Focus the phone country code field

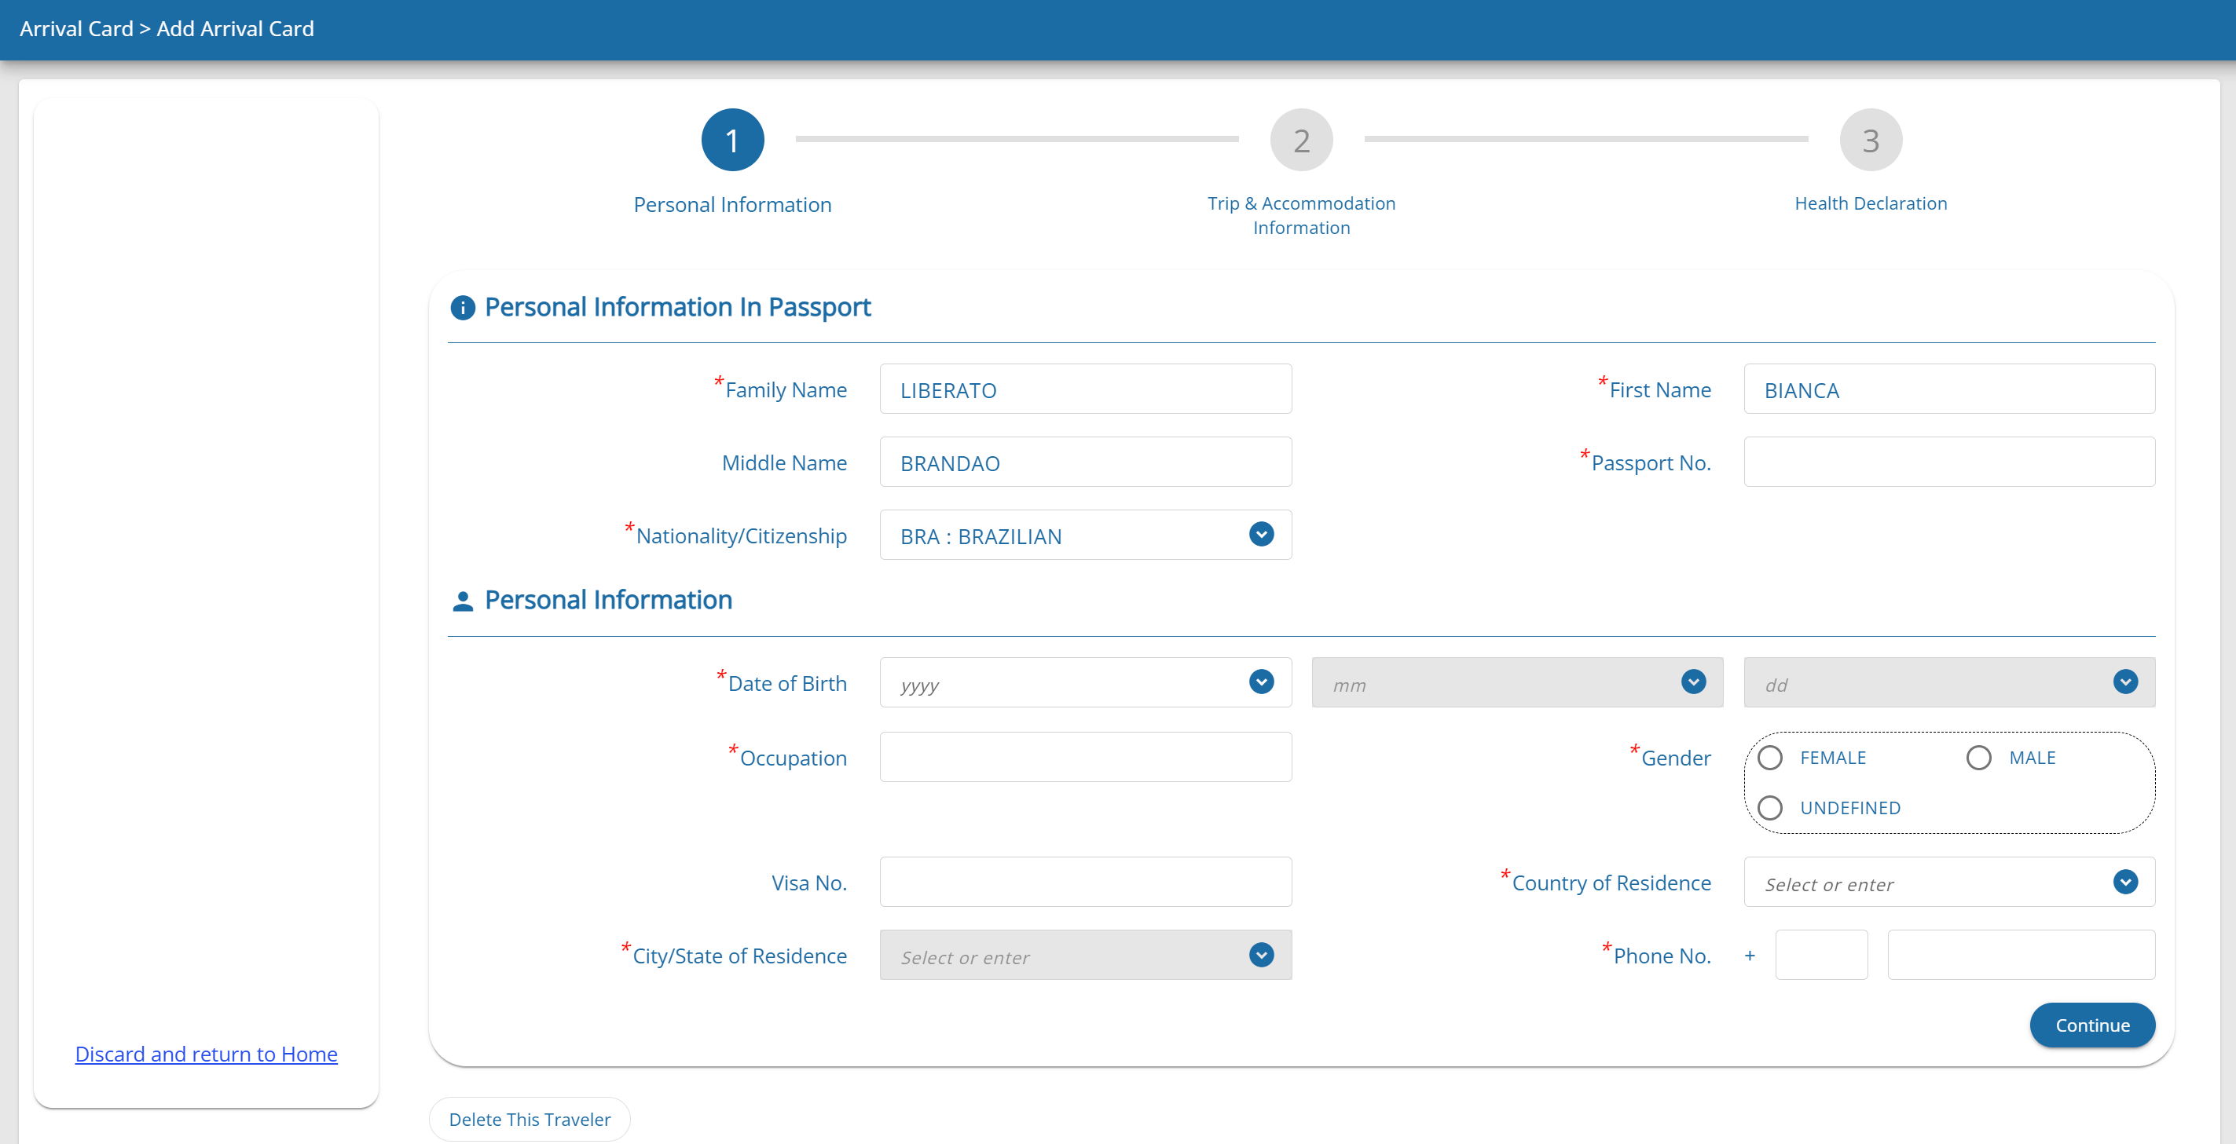coord(1821,955)
